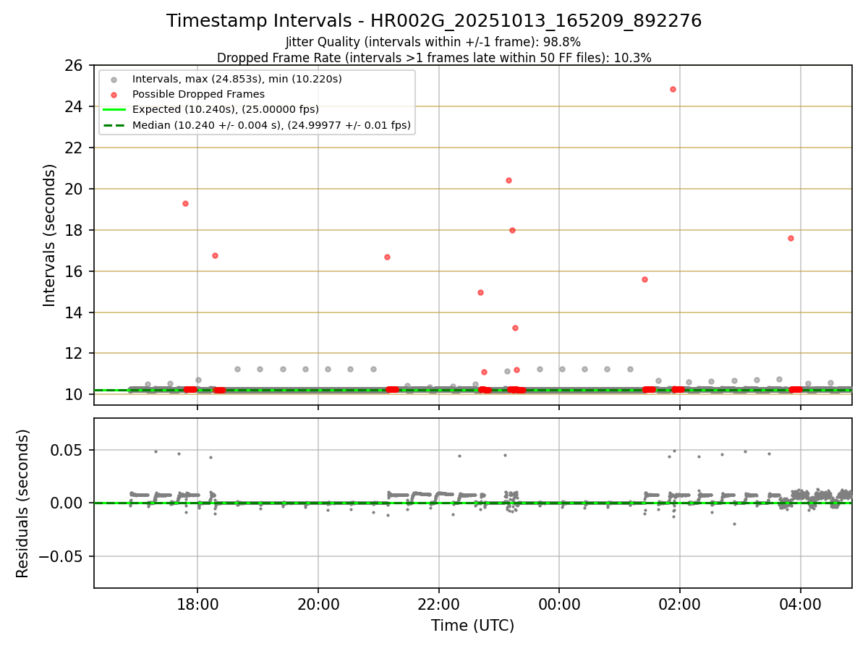Image resolution: width=868 pixels, height=651 pixels.
Task: Click the red dropped-frame point at 19.3 seconds before 18:00
Action: [185, 203]
